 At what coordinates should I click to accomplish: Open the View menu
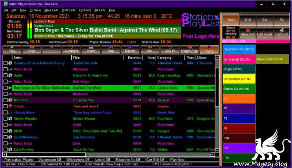point(23,10)
